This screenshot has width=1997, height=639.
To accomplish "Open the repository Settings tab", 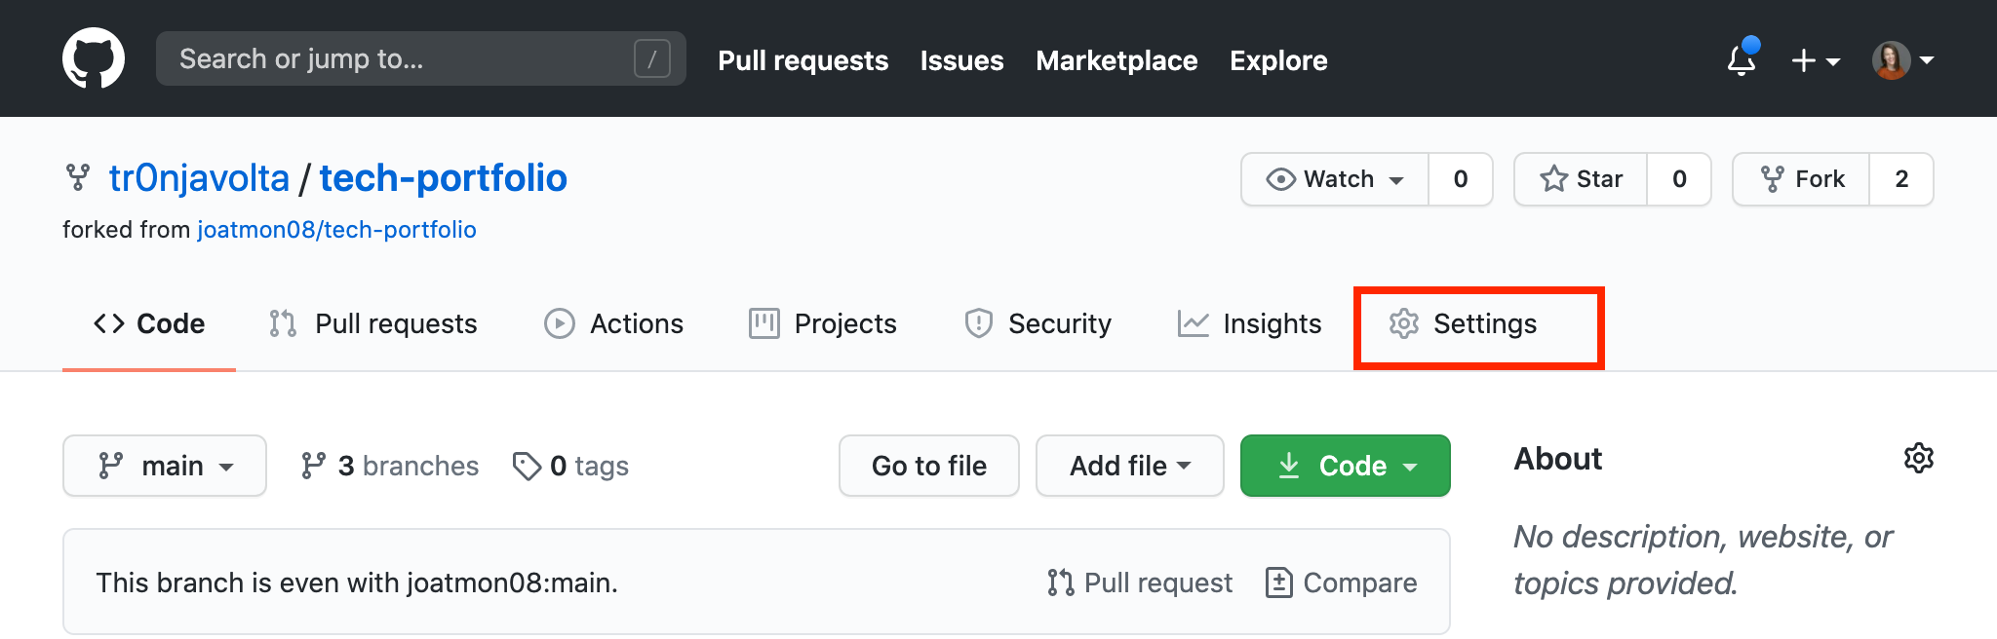I will pos(1463,323).
